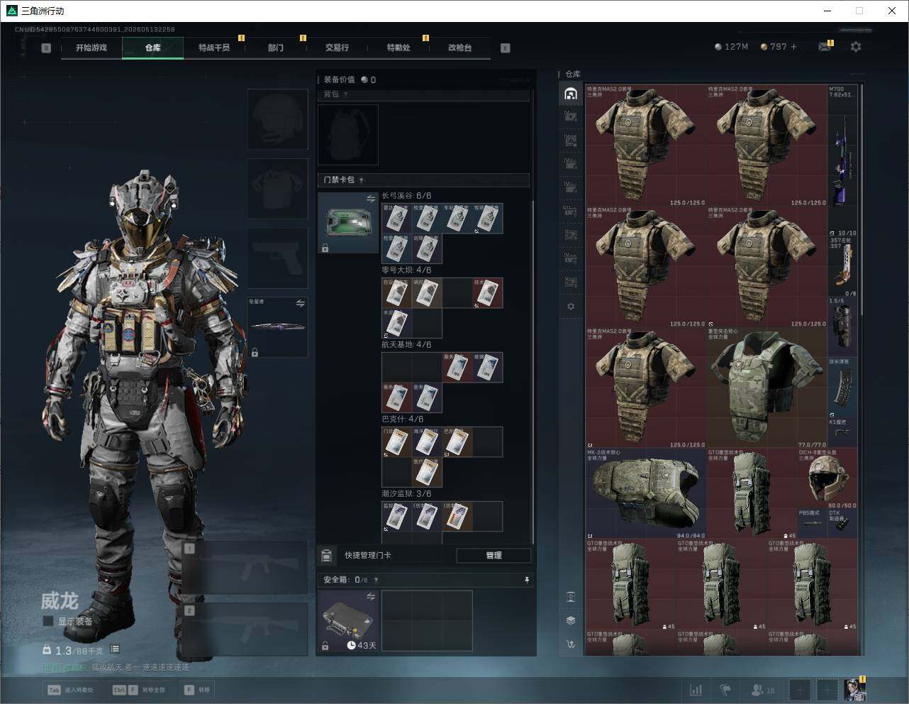The width and height of the screenshot is (909, 704).
Task: Select the second extended warehouse container icon
Action: (x=571, y=139)
